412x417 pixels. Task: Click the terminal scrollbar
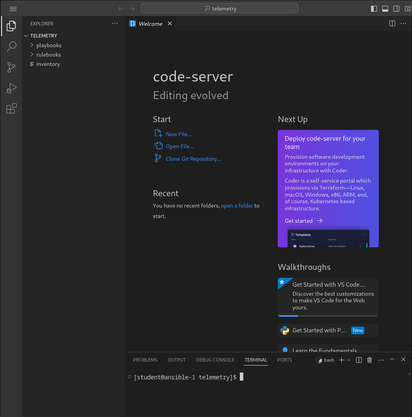click(x=409, y=374)
